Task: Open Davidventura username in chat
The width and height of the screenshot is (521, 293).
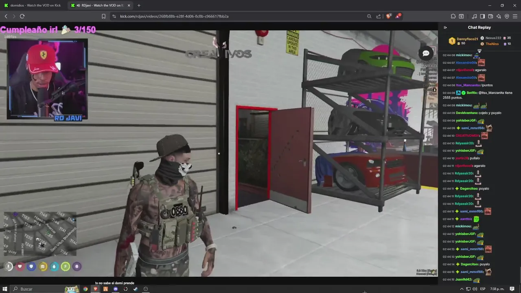Action: tap(466, 113)
